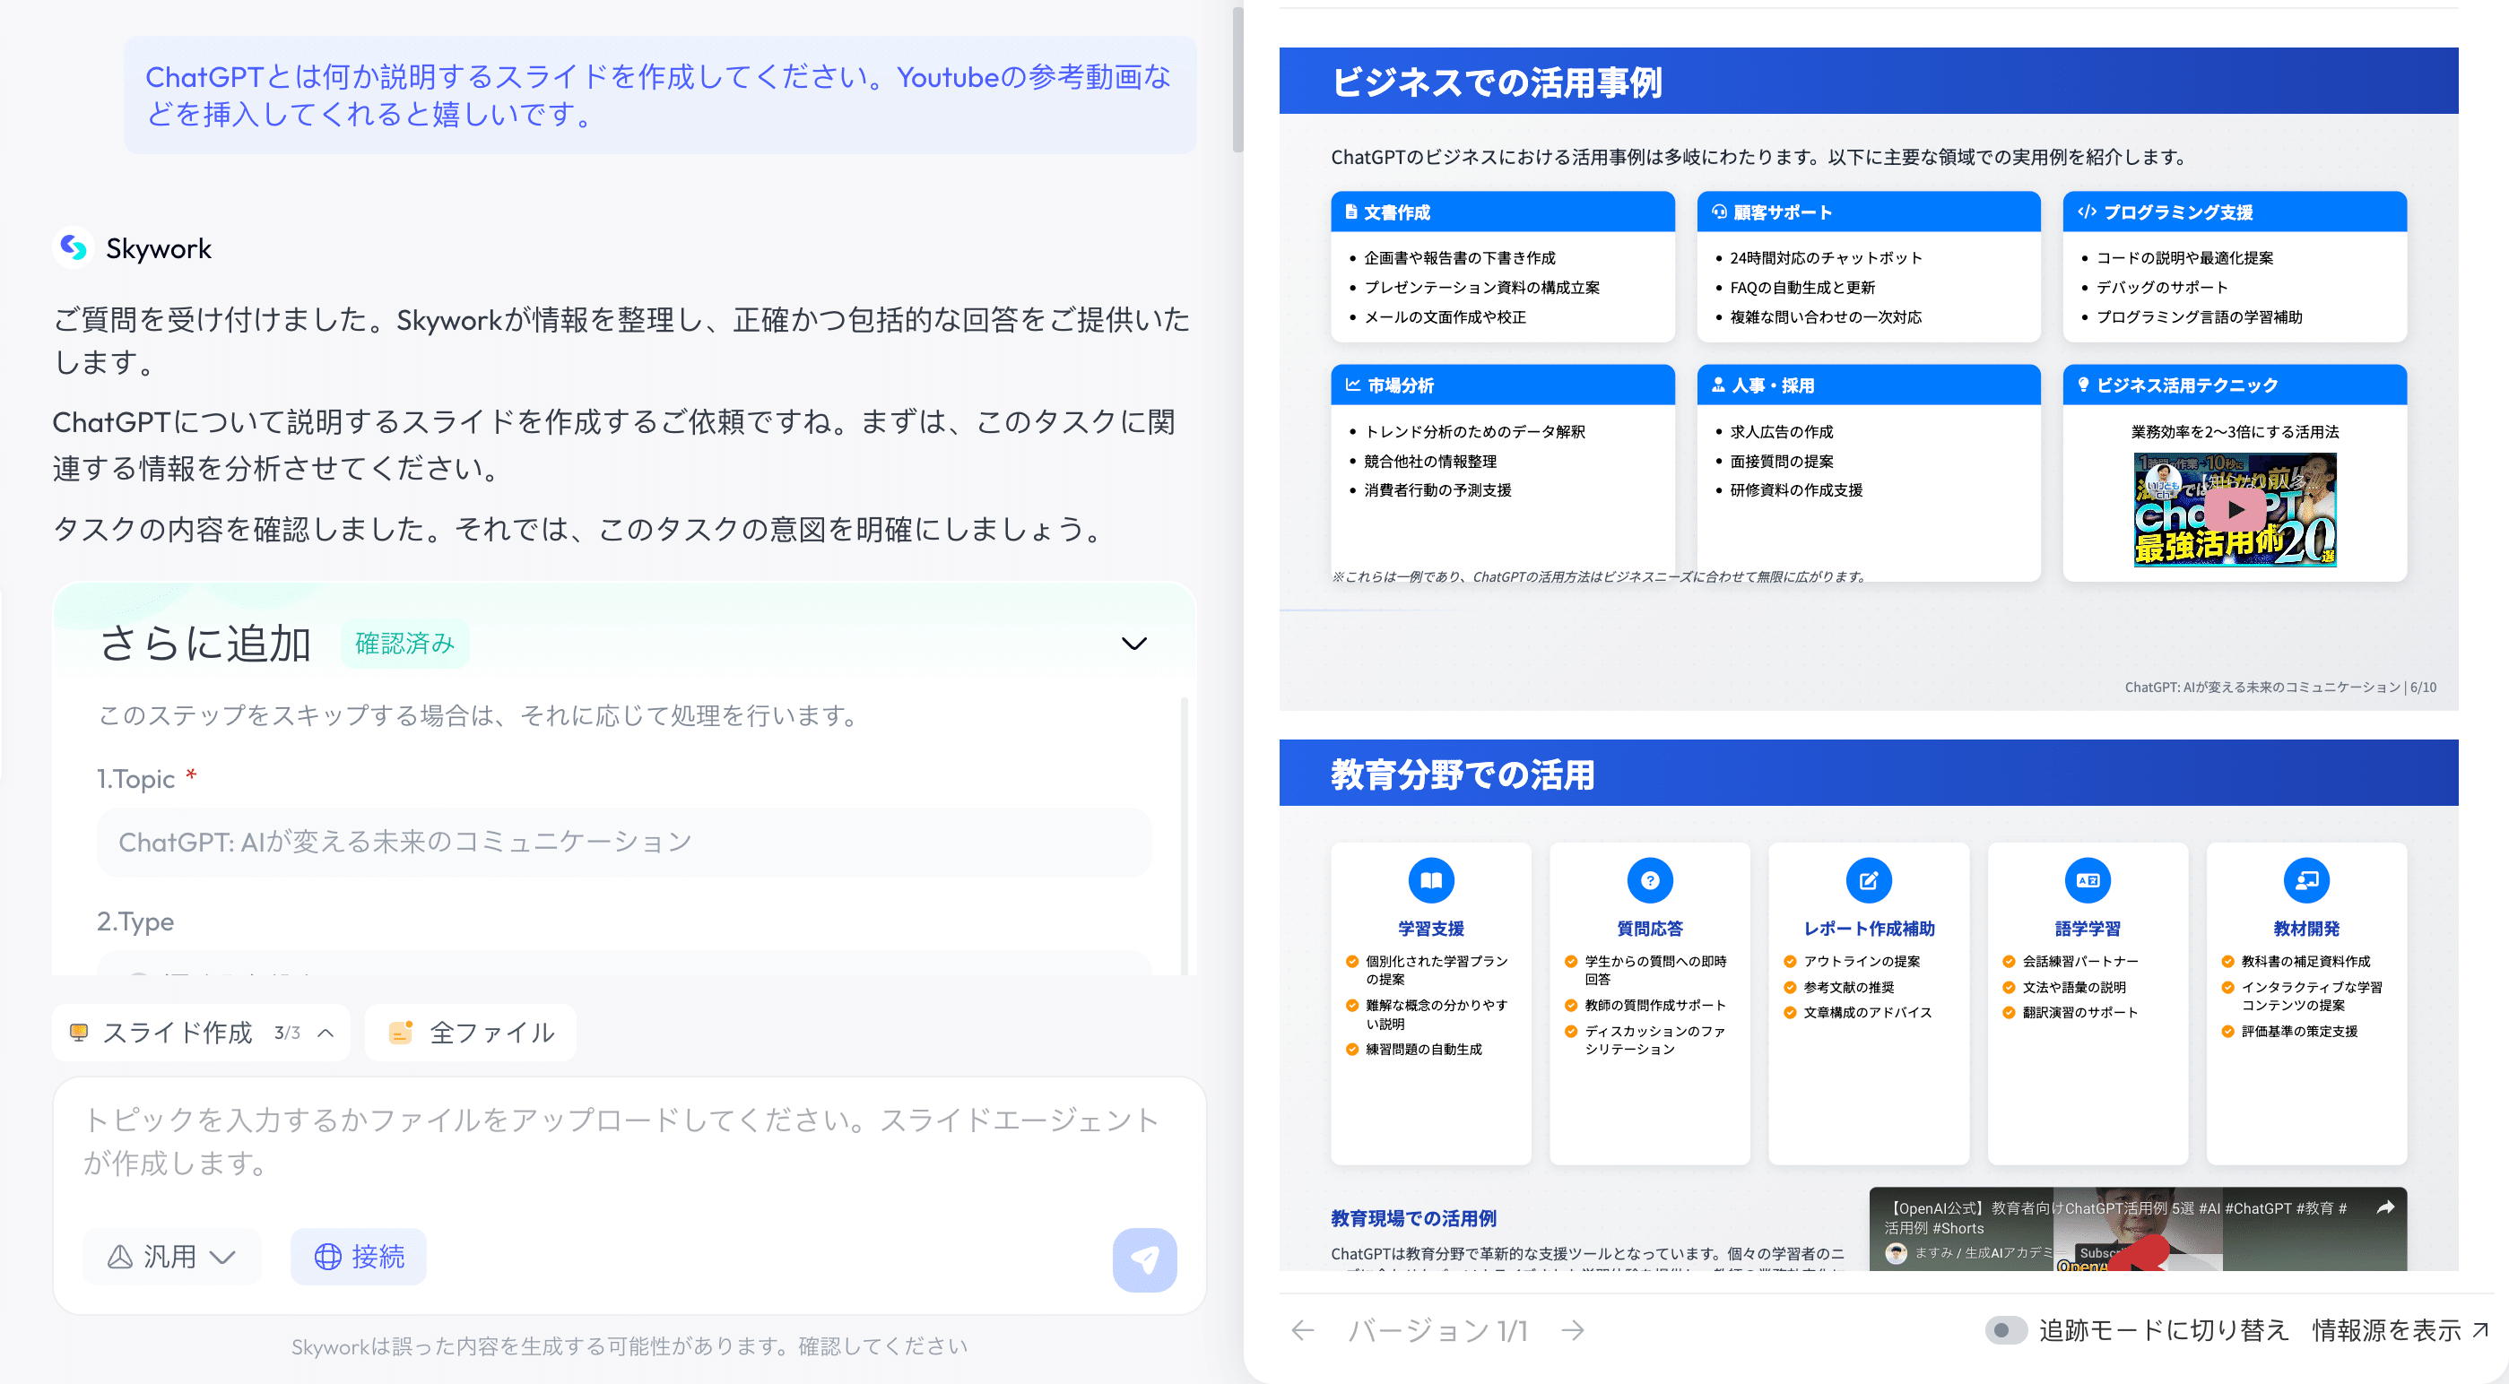Open the 汎用 mode dropdown

coord(171,1257)
